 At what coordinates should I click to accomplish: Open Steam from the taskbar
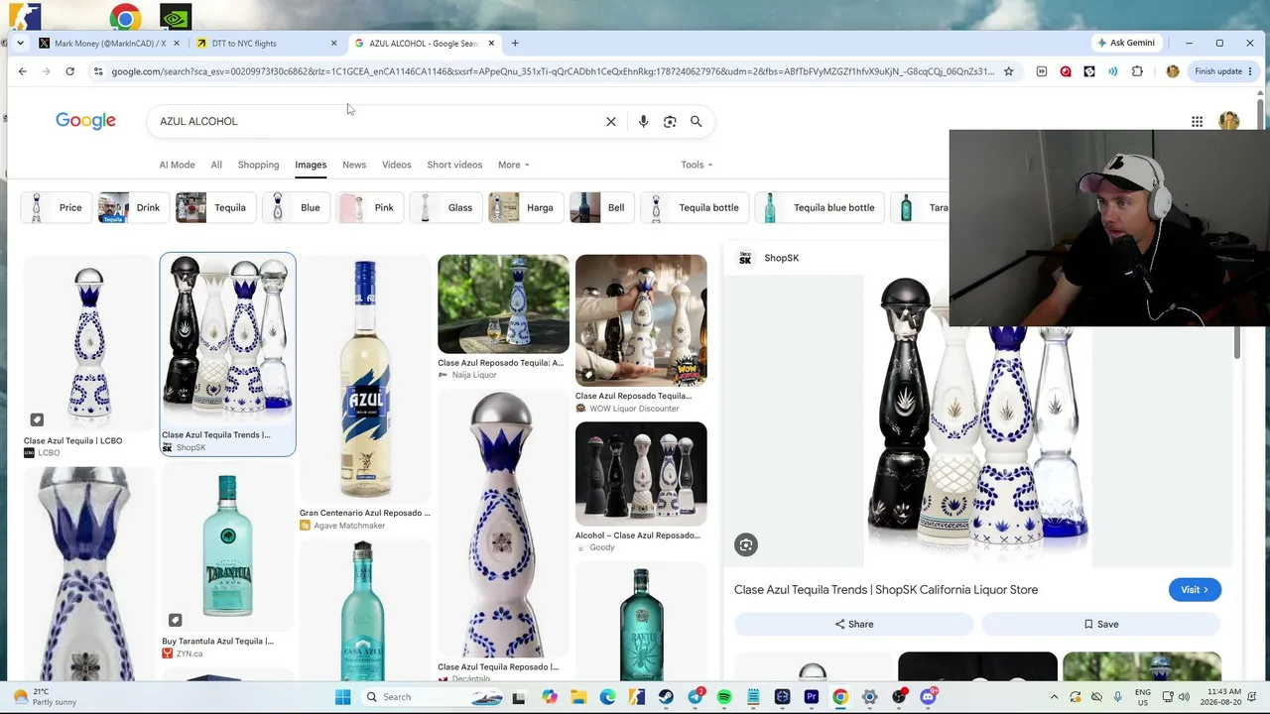pyautogui.click(x=666, y=697)
